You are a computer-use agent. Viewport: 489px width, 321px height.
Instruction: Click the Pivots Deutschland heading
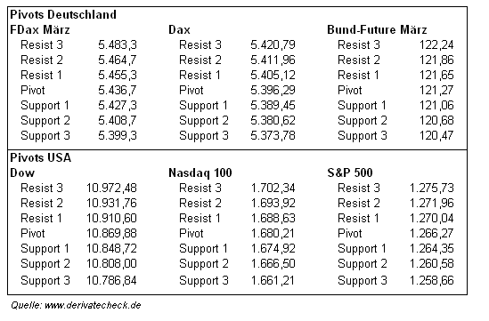63,14
